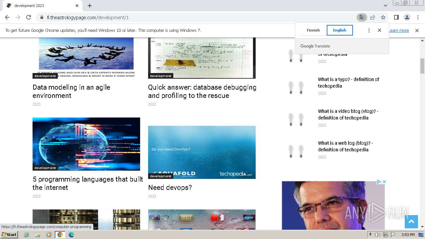Open the Windows Start menu
425x239 pixels.
pyautogui.click(x=9, y=235)
